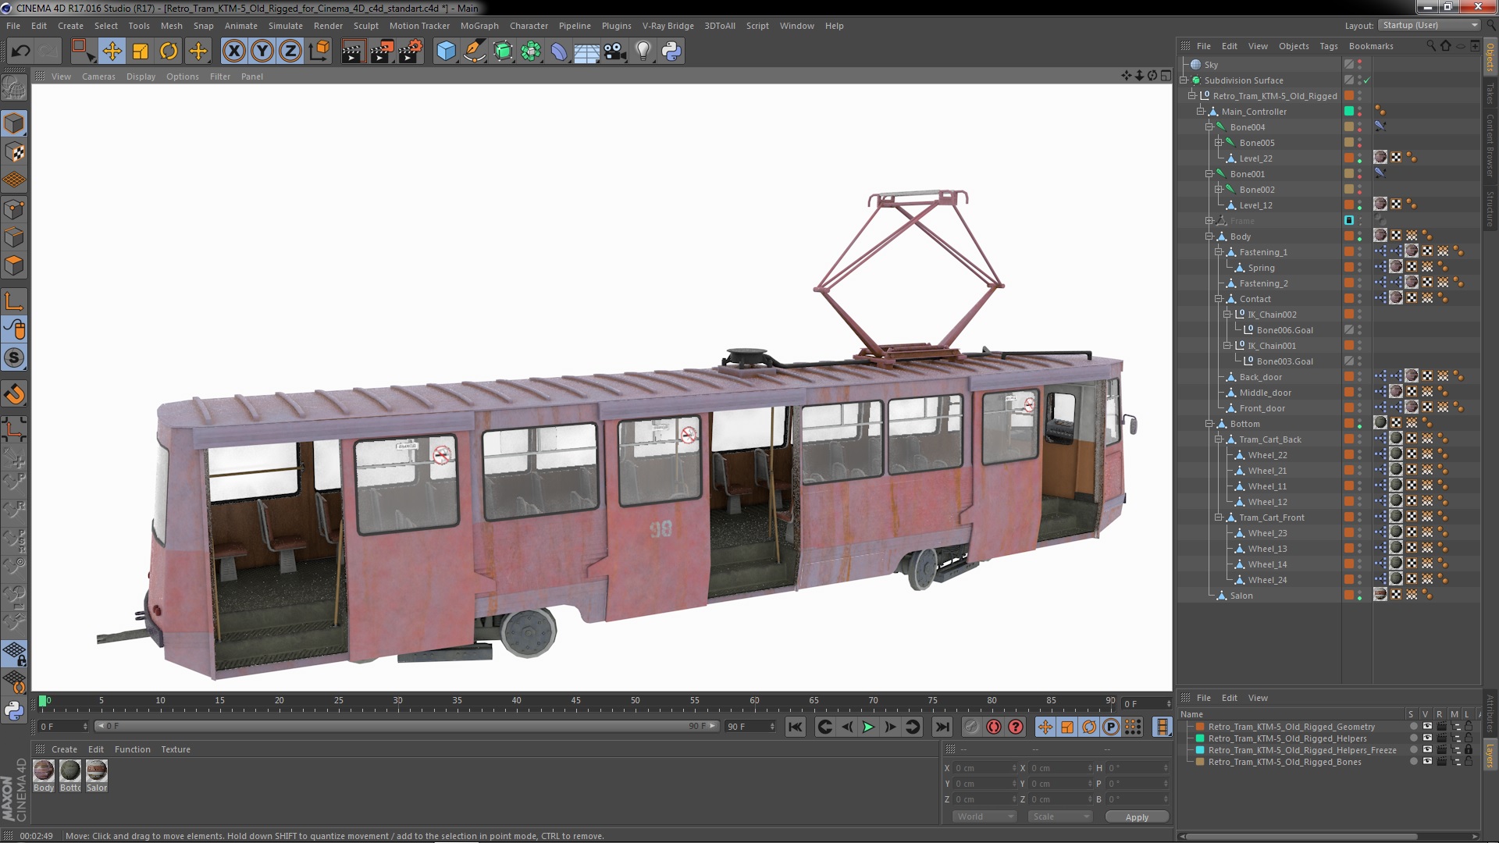This screenshot has width=1499, height=843.
Task: Collapse the Bottom object tree
Action: point(1209,424)
